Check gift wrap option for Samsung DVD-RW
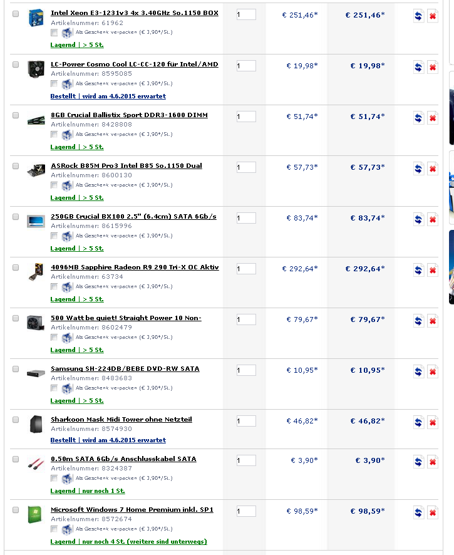 click(x=54, y=388)
